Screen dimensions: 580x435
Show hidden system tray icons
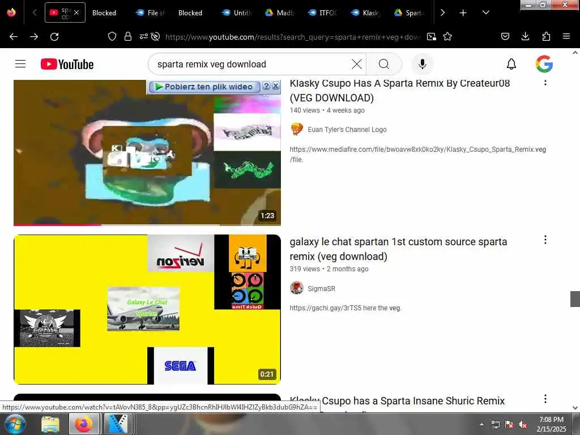pos(481,424)
